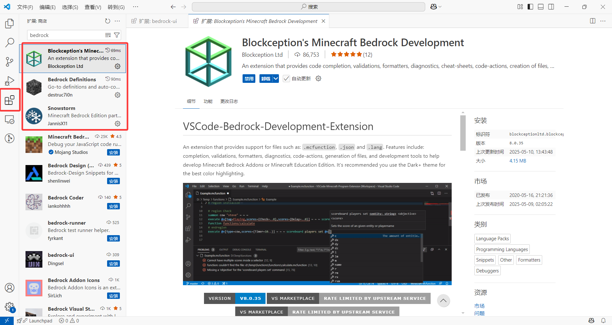
Task: Open the Search view icon
Action: pos(10,42)
